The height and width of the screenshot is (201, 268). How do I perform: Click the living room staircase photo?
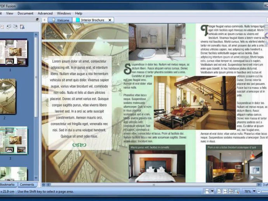[x=195, y=103]
